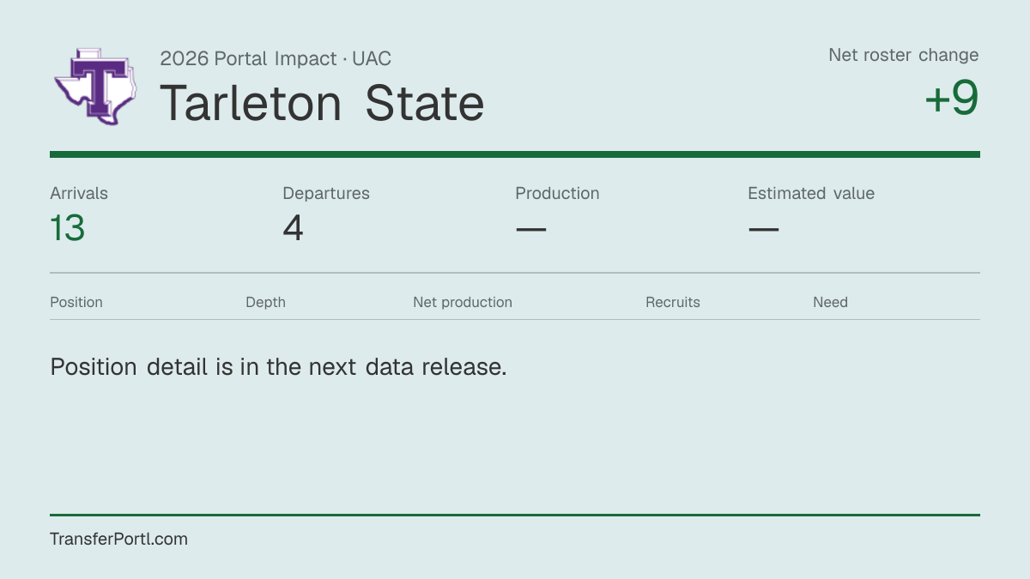Click the 2026 Portal Impact · UAC subtitle
Screen dimensions: 1030x579
pos(276,58)
